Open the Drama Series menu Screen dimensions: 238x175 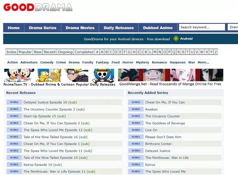pos(43,28)
